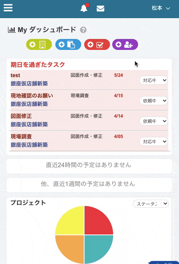Image resolution: width=179 pixels, height=264 pixels.
Task: Click the red add task button
Action: coord(97,45)
